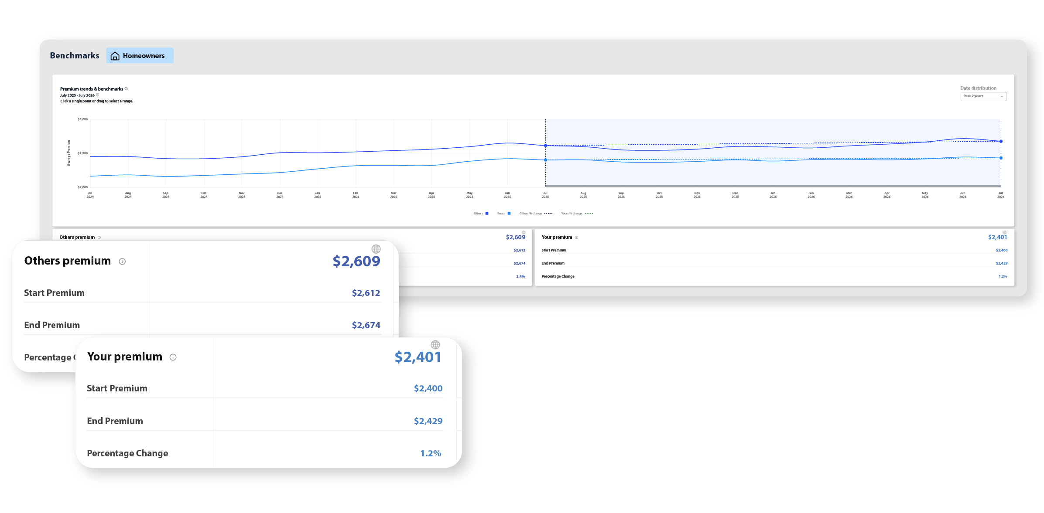Select the Others line end point at Jul 2026
The image size is (1044, 513).
click(1001, 141)
